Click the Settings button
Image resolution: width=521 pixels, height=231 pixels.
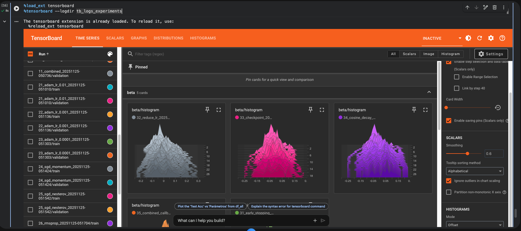pyautogui.click(x=491, y=54)
